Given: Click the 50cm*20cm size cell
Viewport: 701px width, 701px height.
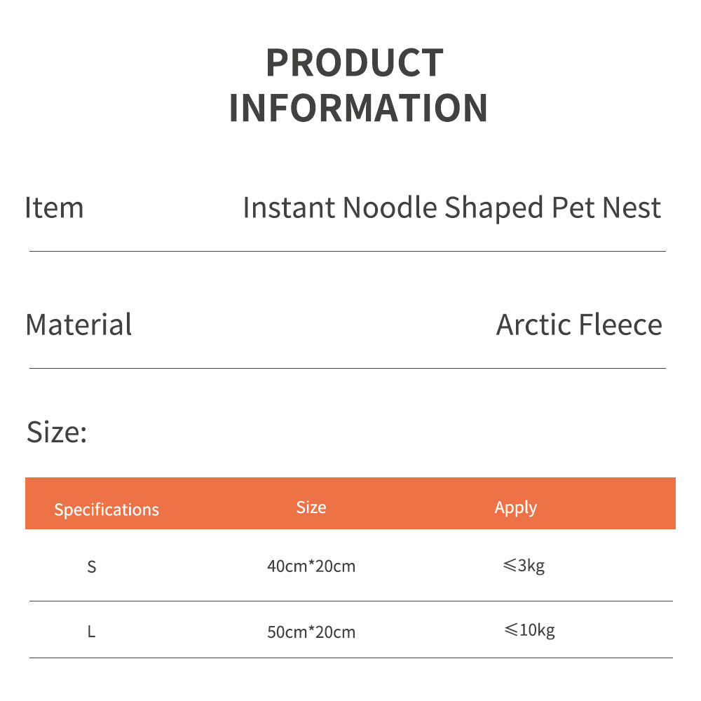Looking at the screenshot, I should click(x=311, y=632).
